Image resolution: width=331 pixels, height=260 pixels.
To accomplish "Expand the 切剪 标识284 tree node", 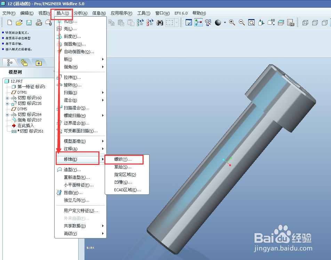I will pyautogui.click(x=7, y=115).
